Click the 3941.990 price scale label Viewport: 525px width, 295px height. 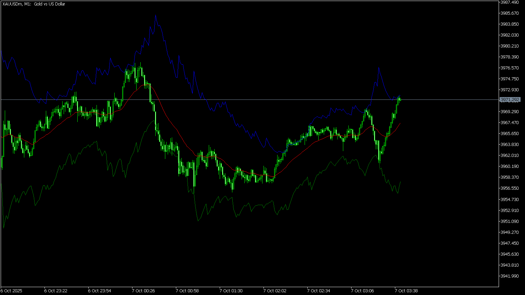coord(510,276)
